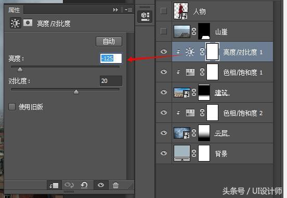Select the white mask of 亮度/对比度 1
The width and height of the screenshot is (287, 198).
[212, 52]
